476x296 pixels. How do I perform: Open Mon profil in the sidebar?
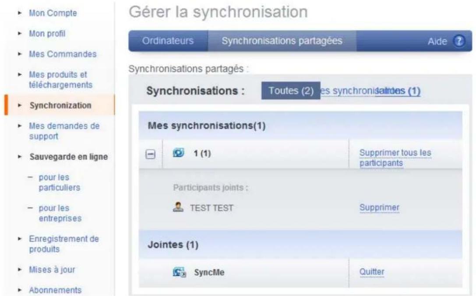[47, 33]
